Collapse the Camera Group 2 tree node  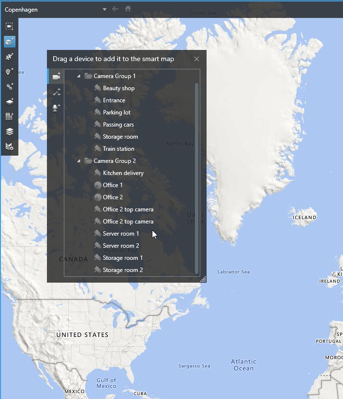(x=79, y=161)
